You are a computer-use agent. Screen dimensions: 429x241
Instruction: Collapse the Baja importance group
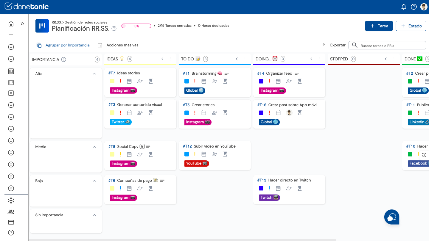point(94,181)
